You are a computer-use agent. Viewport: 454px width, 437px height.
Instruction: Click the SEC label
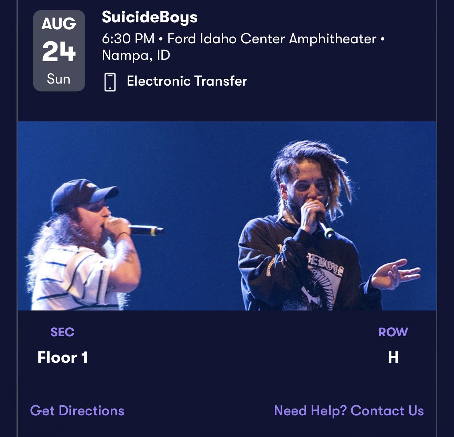pos(62,332)
